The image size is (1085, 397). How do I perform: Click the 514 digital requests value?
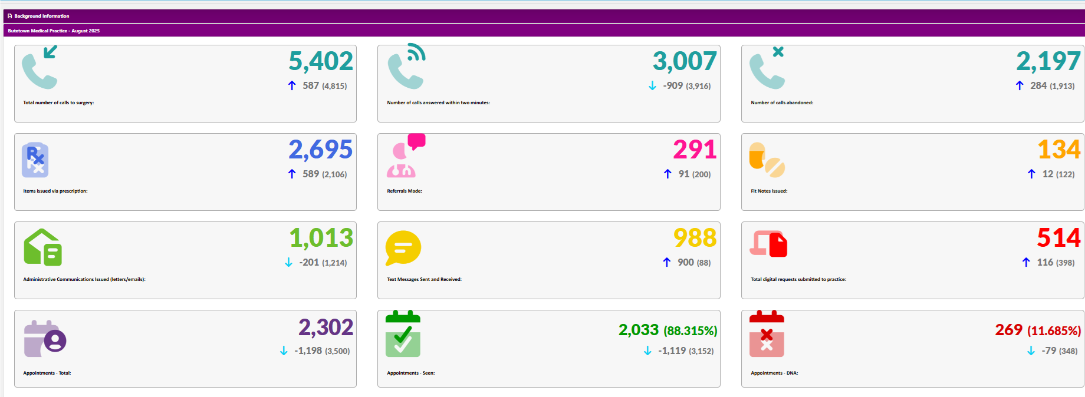coord(1058,238)
